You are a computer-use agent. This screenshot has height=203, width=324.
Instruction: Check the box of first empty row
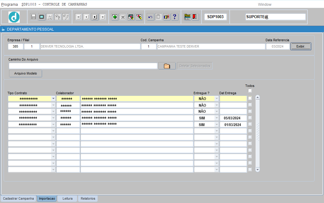click(x=250, y=131)
